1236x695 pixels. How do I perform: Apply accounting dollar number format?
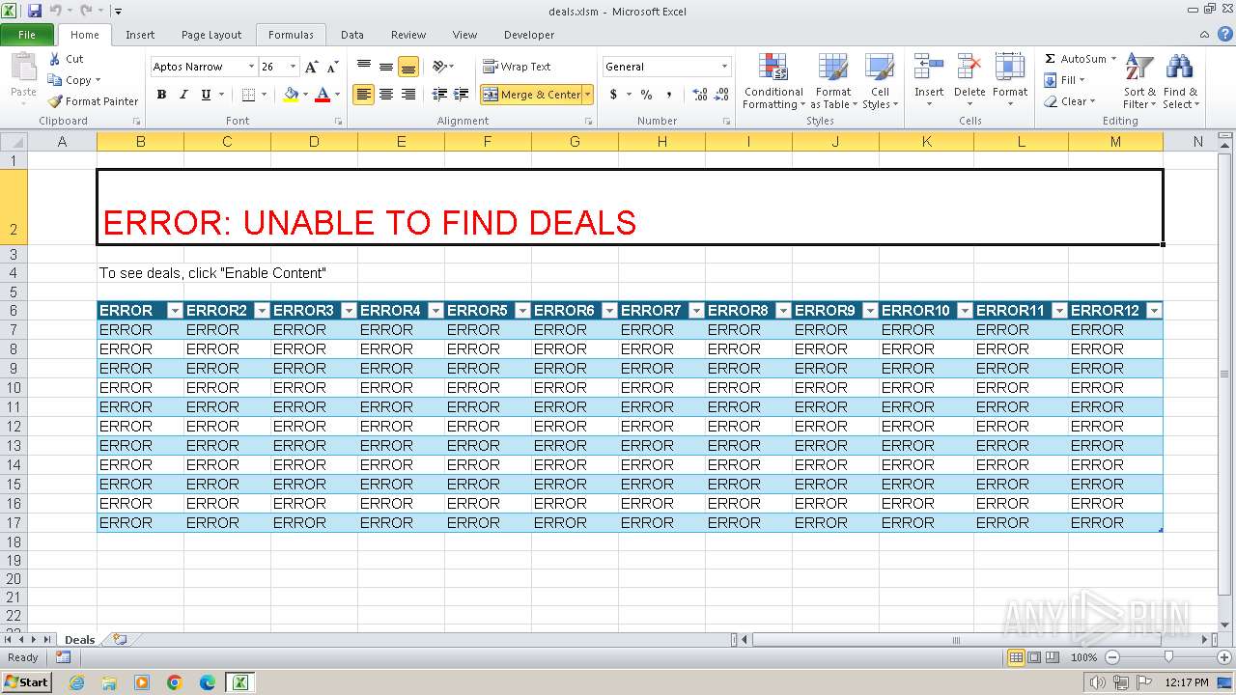[x=613, y=95]
